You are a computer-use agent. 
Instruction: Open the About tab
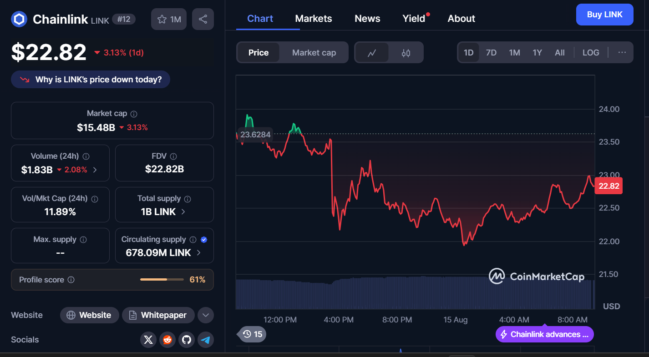point(461,19)
